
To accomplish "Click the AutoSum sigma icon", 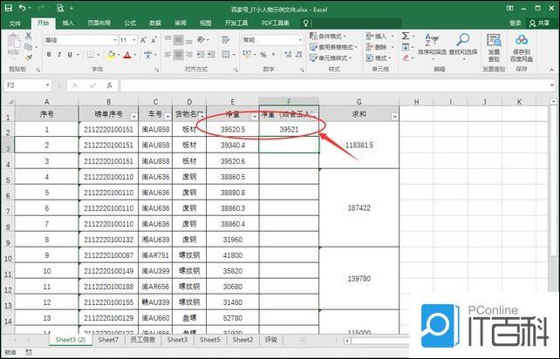I will tap(406, 36).
